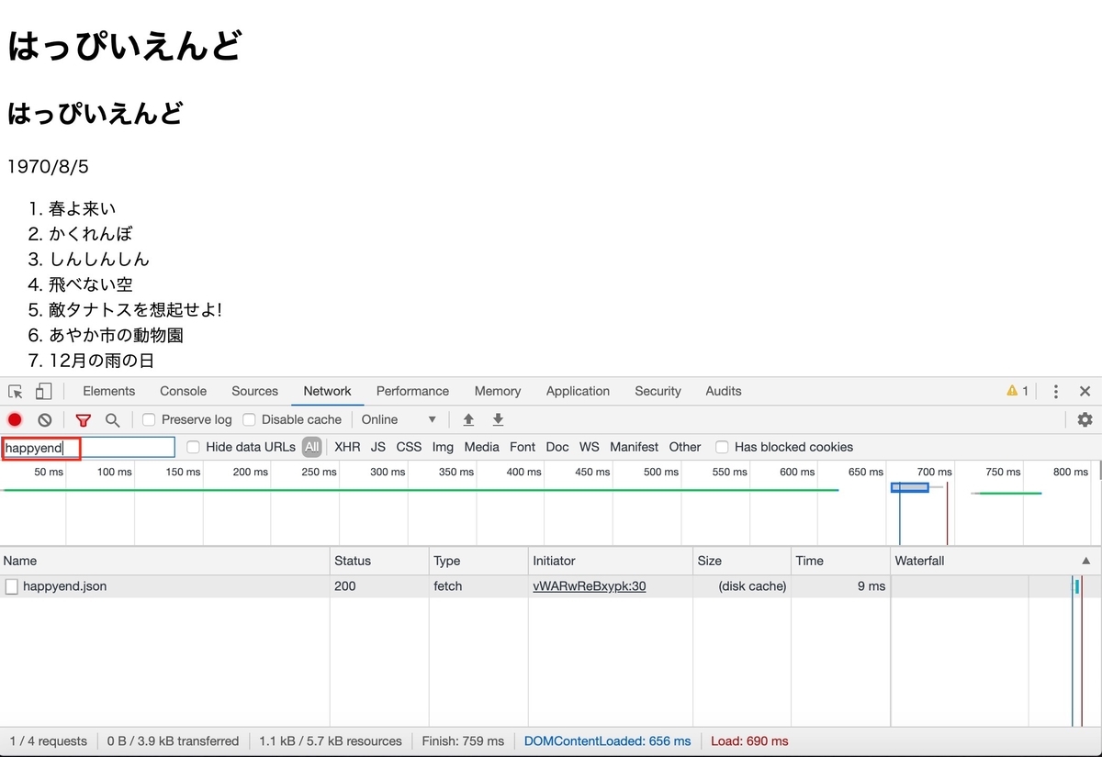Click the happyend.json file icon
Image resolution: width=1102 pixels, height=757 pixels.
pos(11,586)
